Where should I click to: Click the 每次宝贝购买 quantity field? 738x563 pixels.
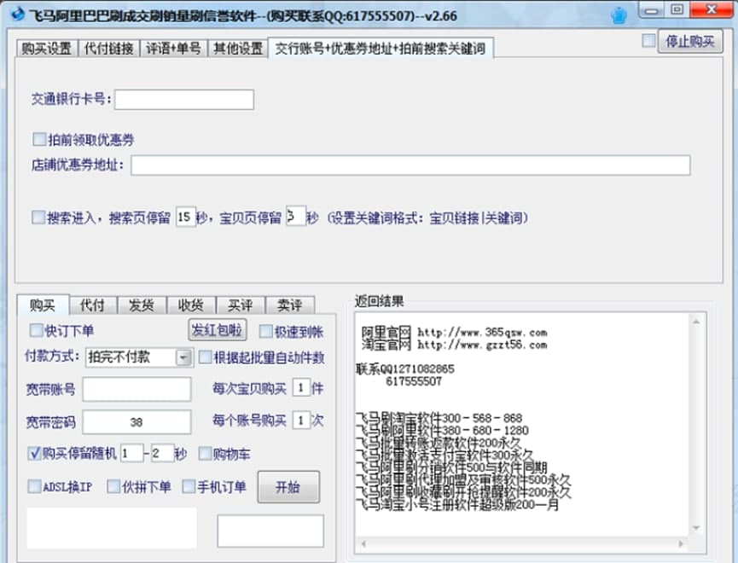(x=301, y=388)
